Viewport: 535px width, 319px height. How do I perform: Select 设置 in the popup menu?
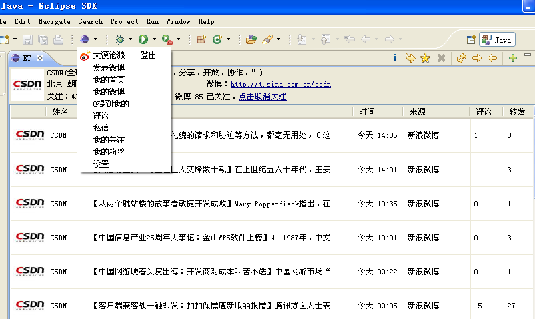[101, 164]
